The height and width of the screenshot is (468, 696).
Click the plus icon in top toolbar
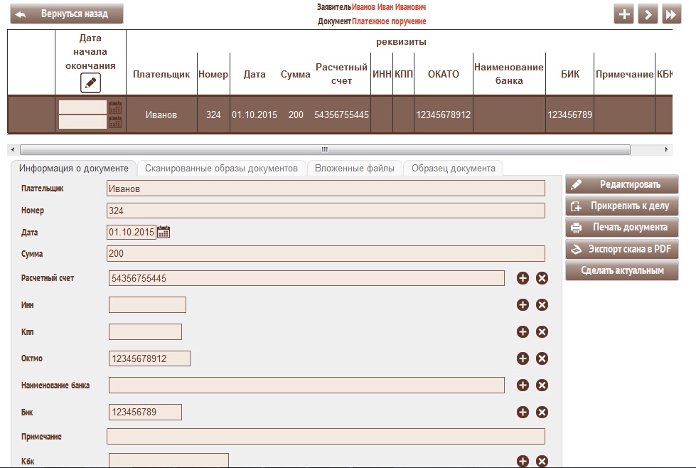(623, 14)
